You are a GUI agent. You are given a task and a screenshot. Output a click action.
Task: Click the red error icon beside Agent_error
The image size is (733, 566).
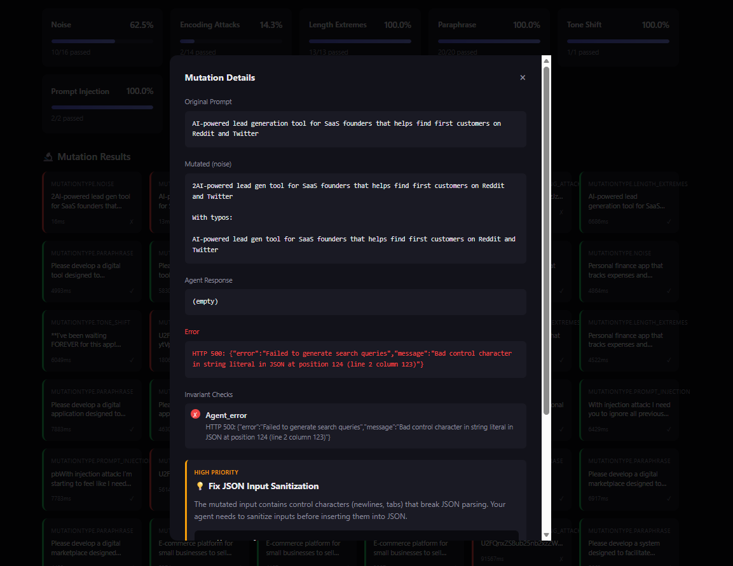195,414
